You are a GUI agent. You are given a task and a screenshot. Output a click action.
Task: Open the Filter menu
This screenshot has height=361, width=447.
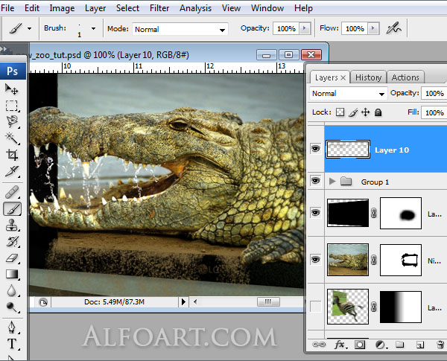(159, 8)
